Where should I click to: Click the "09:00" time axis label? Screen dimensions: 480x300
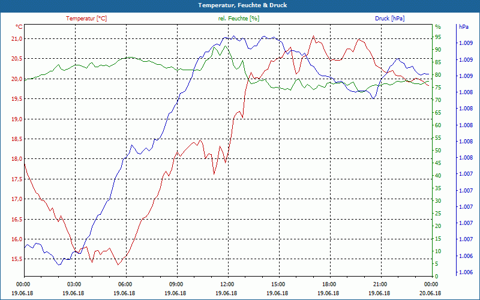[x=175, y=284]
